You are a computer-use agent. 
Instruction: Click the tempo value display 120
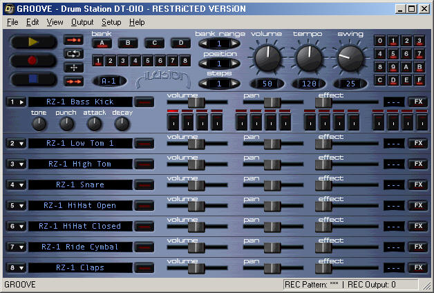point(309,84)
